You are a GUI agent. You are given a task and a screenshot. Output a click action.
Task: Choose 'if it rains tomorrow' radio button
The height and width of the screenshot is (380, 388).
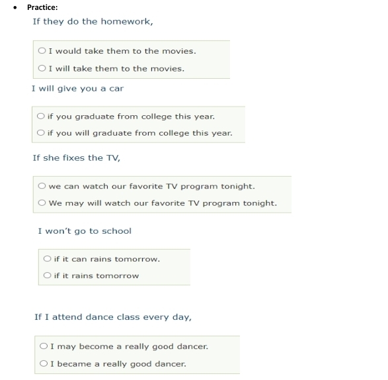(x=47, y=275)
